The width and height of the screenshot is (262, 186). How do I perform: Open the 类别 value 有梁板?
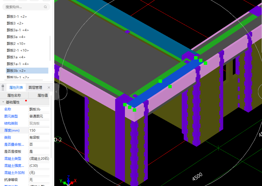coord(39,137)
